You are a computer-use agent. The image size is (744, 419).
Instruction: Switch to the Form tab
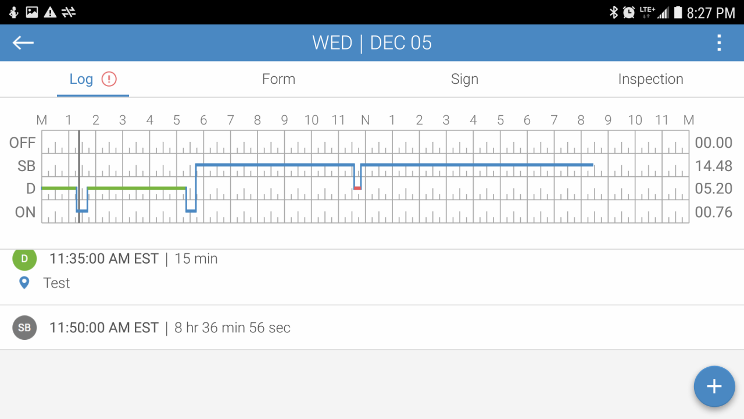(278, 79)
